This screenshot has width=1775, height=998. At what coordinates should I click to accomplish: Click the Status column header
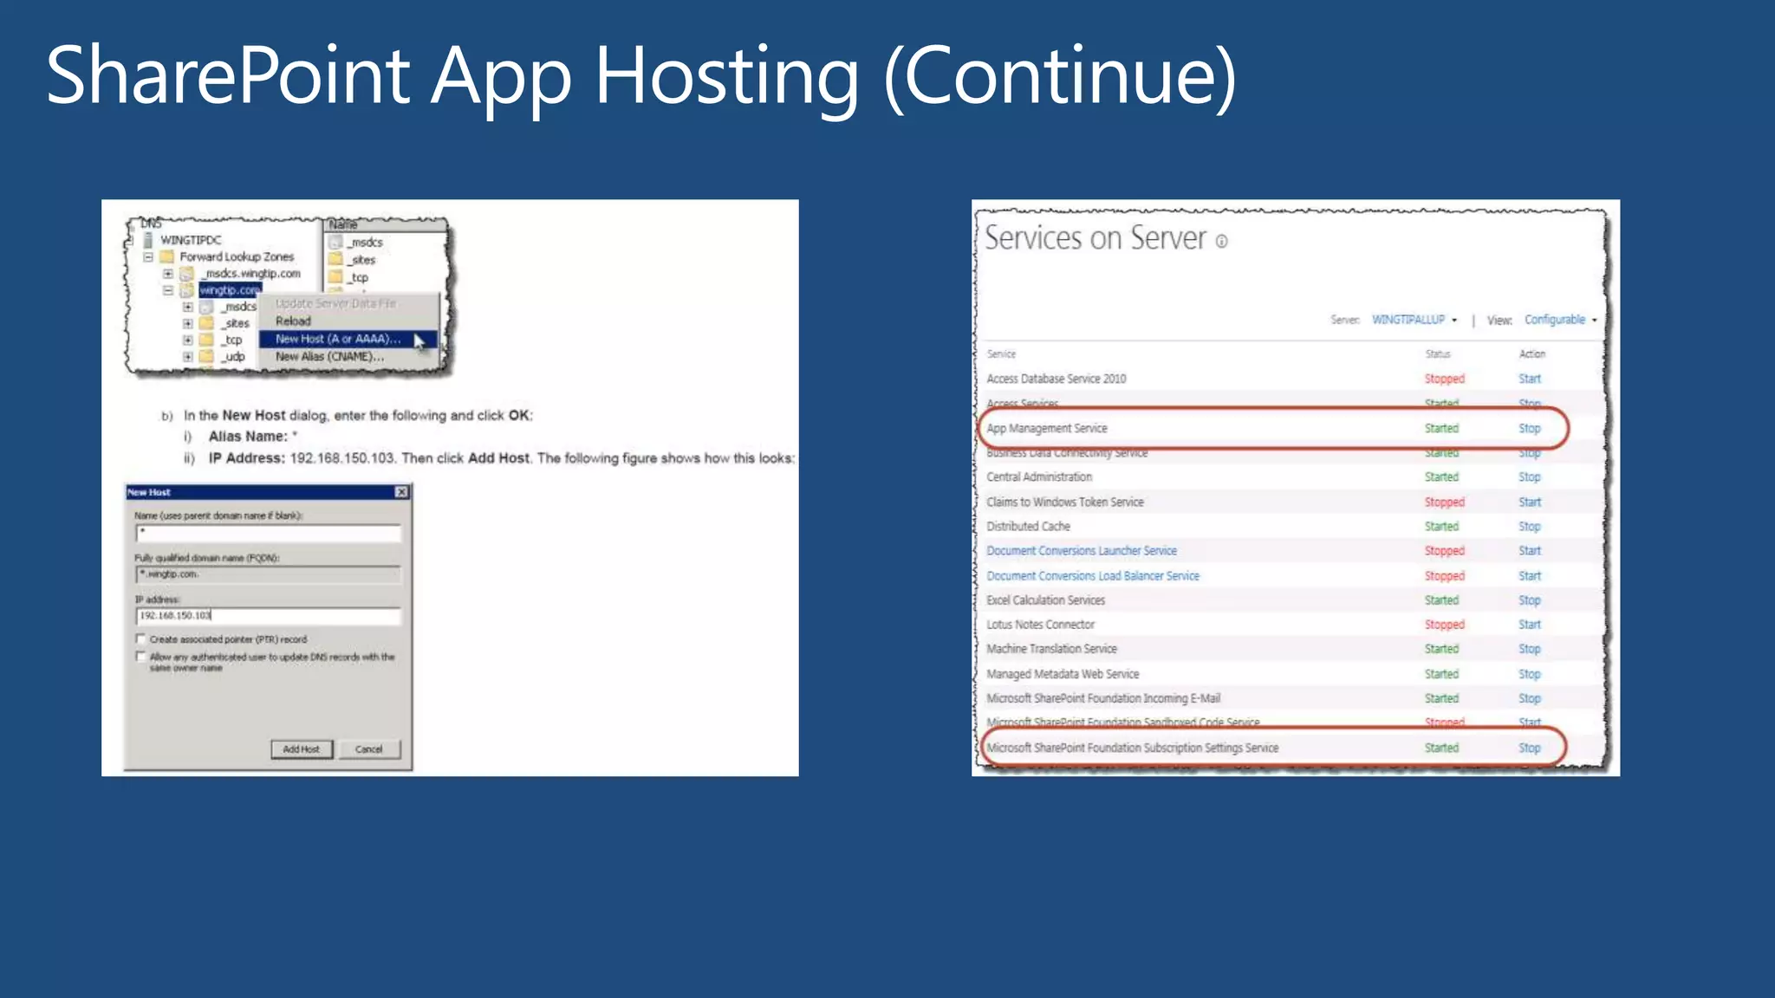(1438, 353)
